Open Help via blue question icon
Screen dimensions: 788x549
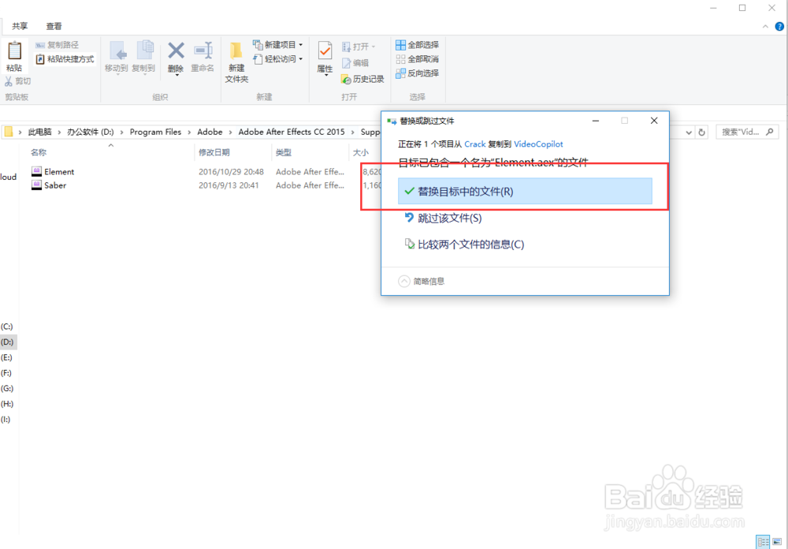tap(779, 27)
